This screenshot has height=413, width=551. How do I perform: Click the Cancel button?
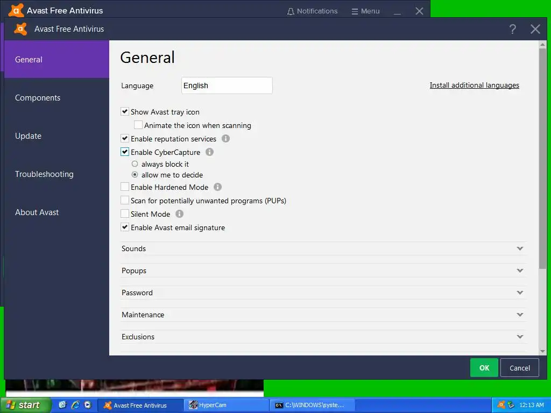pyautogui.click(x=520, y=368)
